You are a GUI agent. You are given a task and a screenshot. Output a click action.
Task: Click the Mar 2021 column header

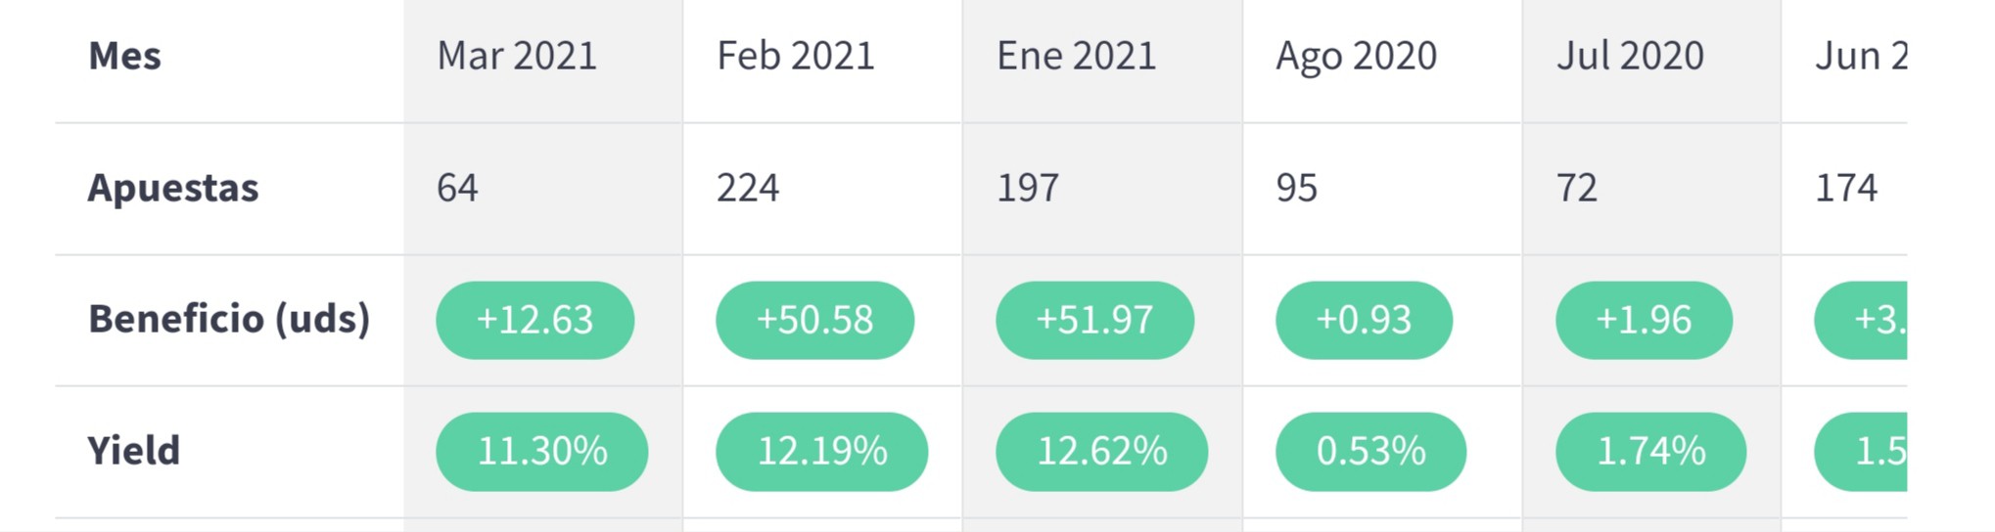(517, 56)
